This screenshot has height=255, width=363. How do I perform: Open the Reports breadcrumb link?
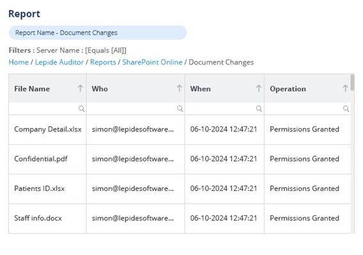103,62
